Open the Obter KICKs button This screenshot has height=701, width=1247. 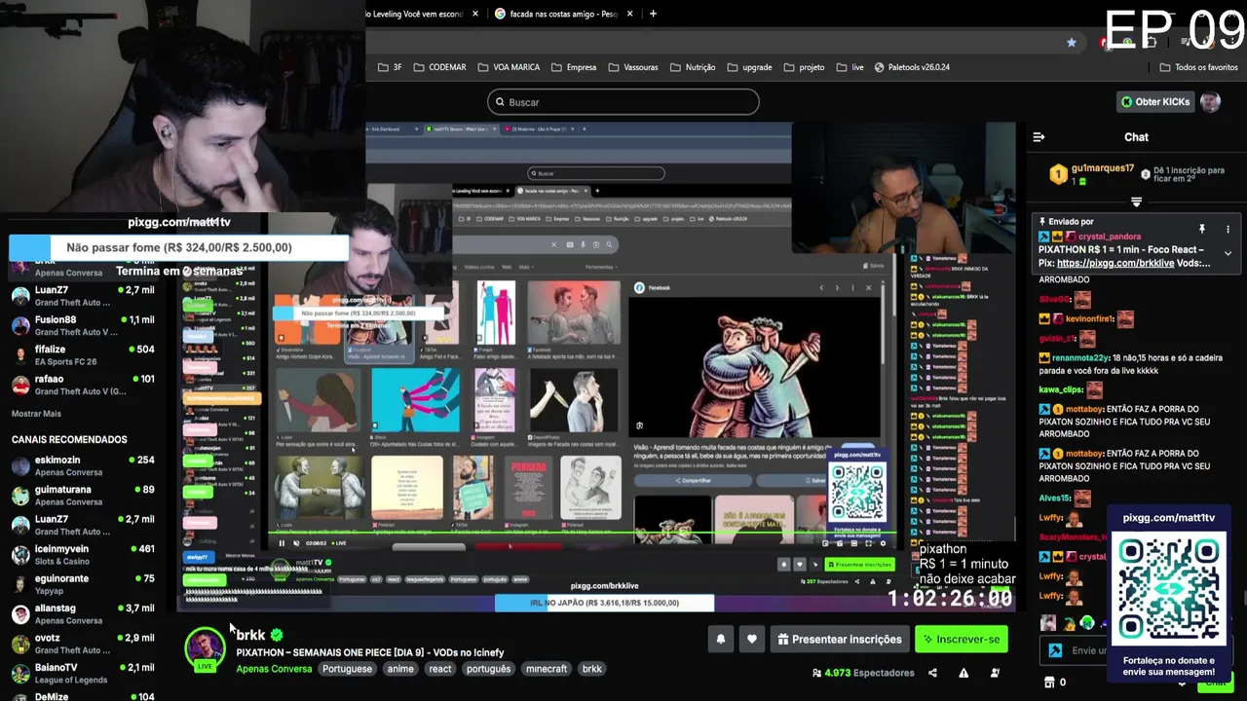pos(1154,101)
